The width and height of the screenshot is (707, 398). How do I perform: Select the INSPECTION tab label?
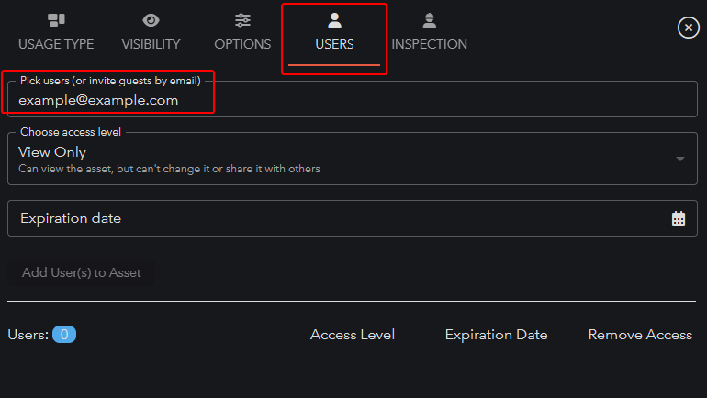[429, 44]
